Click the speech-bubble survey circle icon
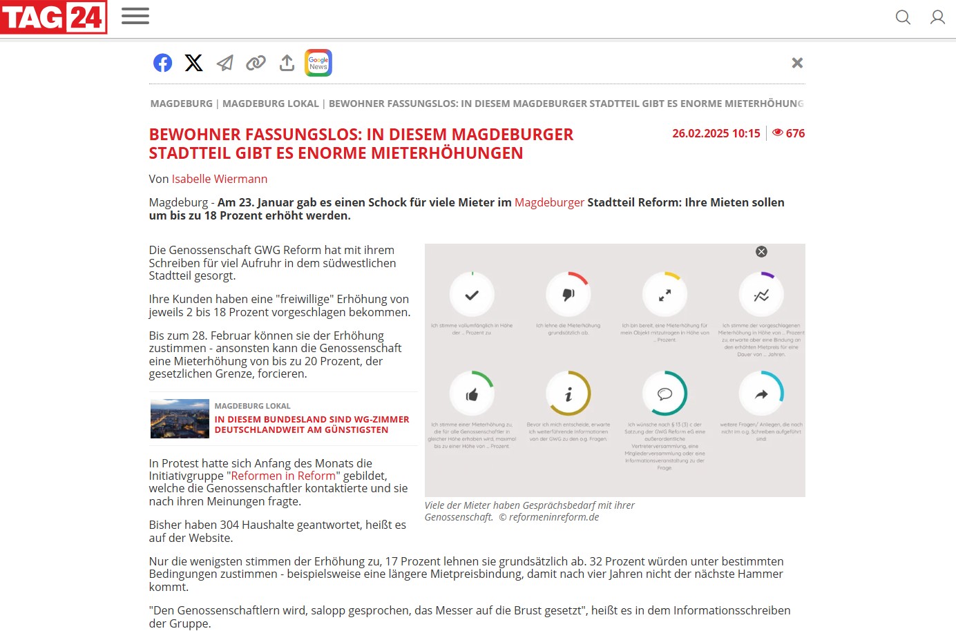This screenshot has height=631, width=956. click(665, 394)
